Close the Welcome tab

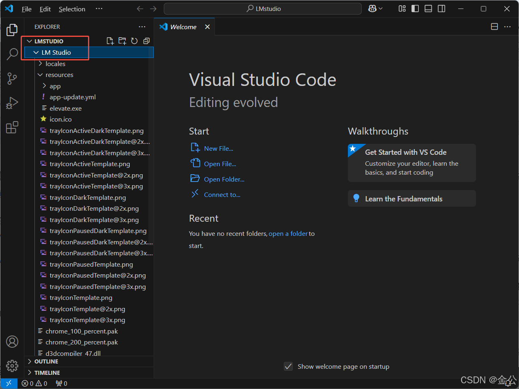(x=207, y=27)
